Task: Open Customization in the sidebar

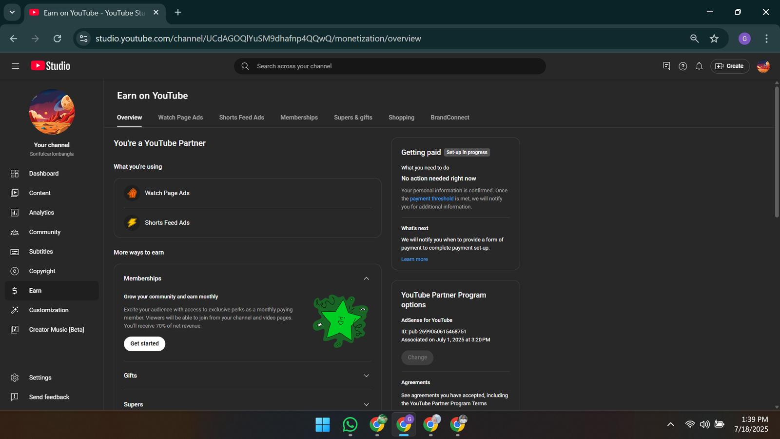Action: tap(52, 310)
